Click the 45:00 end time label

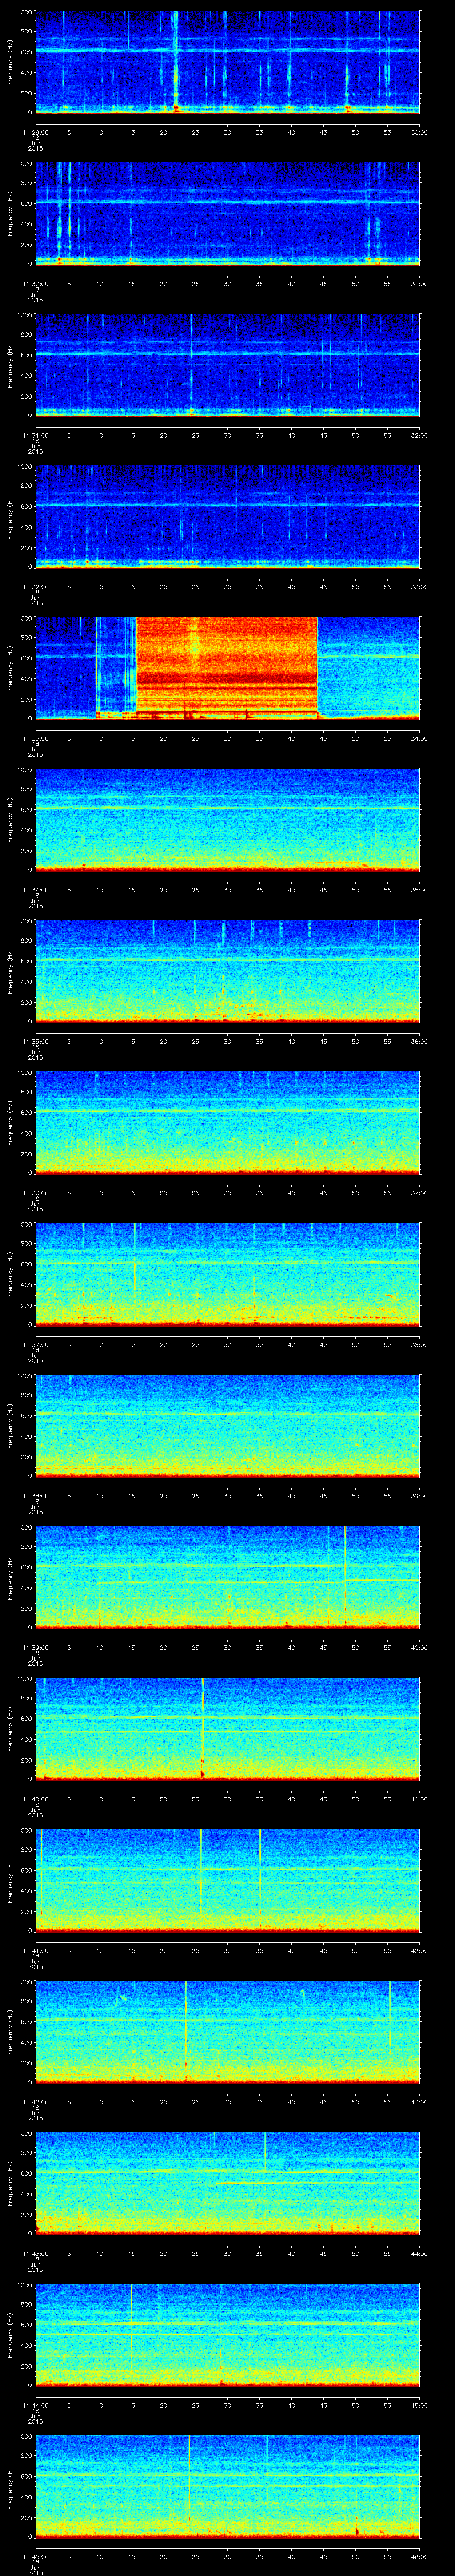tap(420, 2405)
